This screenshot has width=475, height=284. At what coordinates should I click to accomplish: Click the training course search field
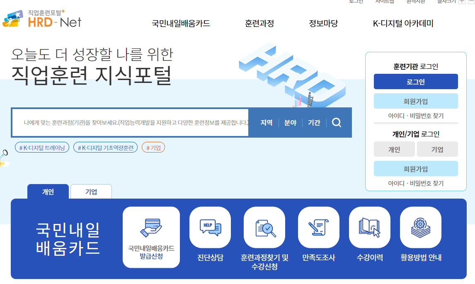pyautogui.click(x=130, y=122)
